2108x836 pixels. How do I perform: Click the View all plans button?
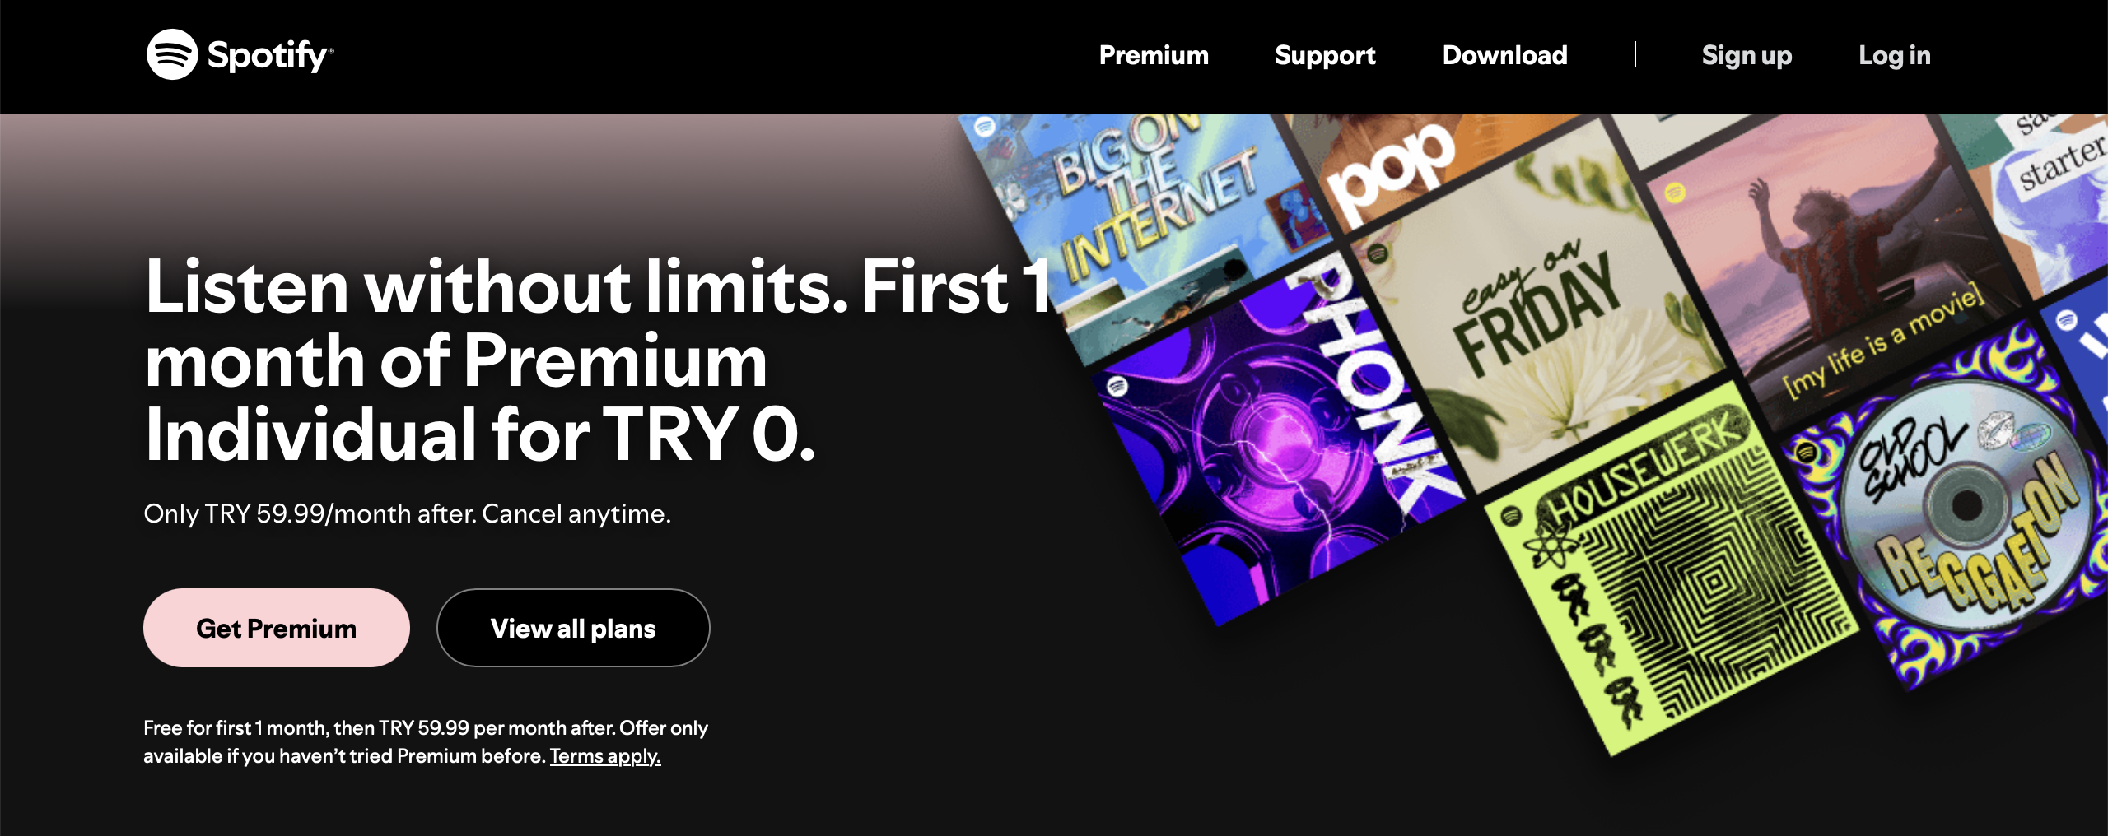[573, 628]
